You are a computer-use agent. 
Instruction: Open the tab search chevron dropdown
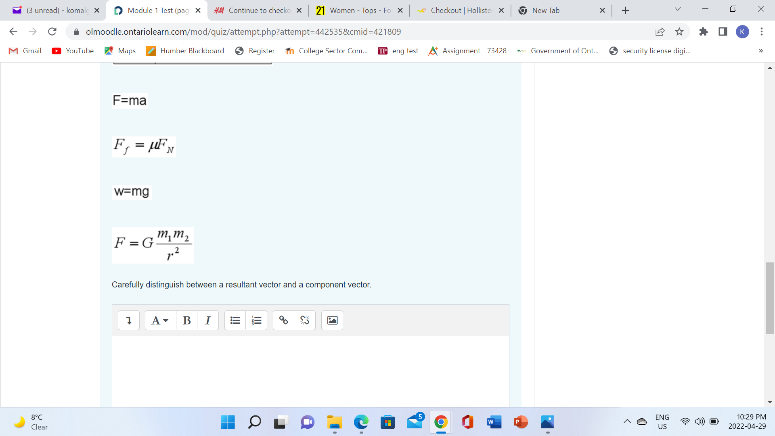click(x=678, y=9)
